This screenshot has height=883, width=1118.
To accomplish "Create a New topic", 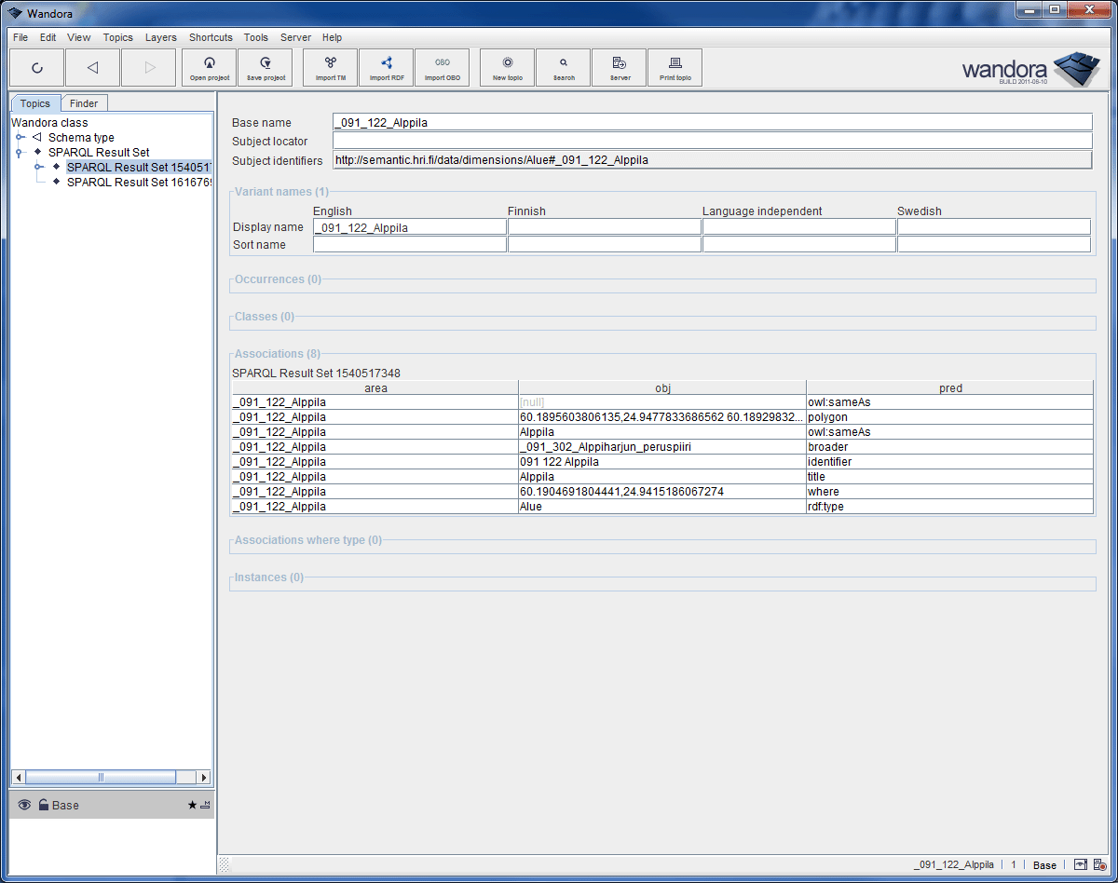I will [507, 67].
